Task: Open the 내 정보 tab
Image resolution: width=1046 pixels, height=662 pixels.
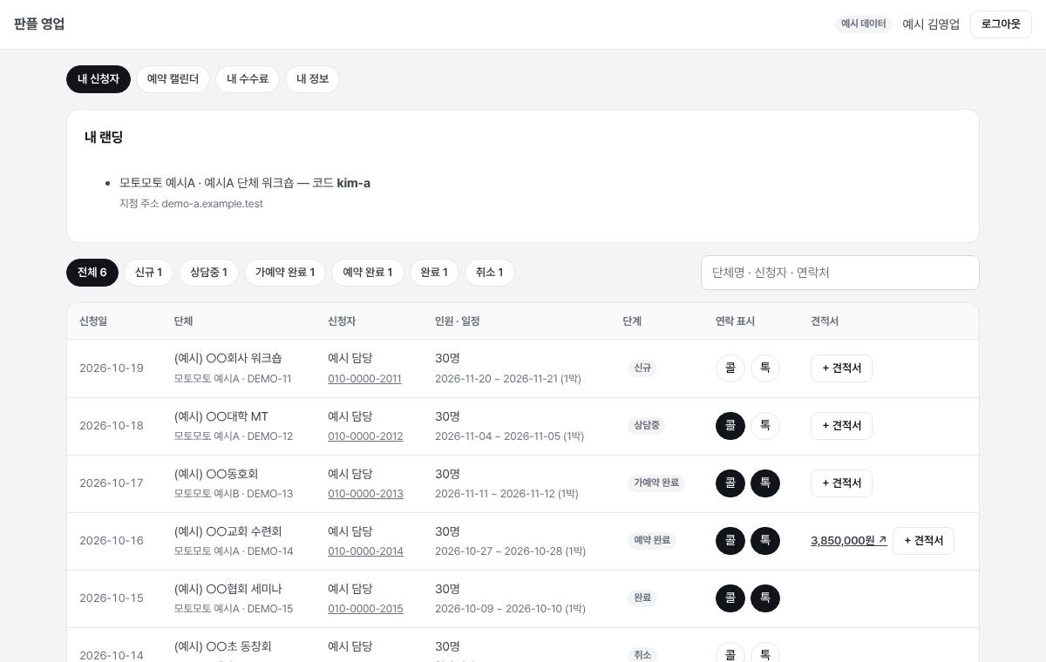Action: point(312,79)
